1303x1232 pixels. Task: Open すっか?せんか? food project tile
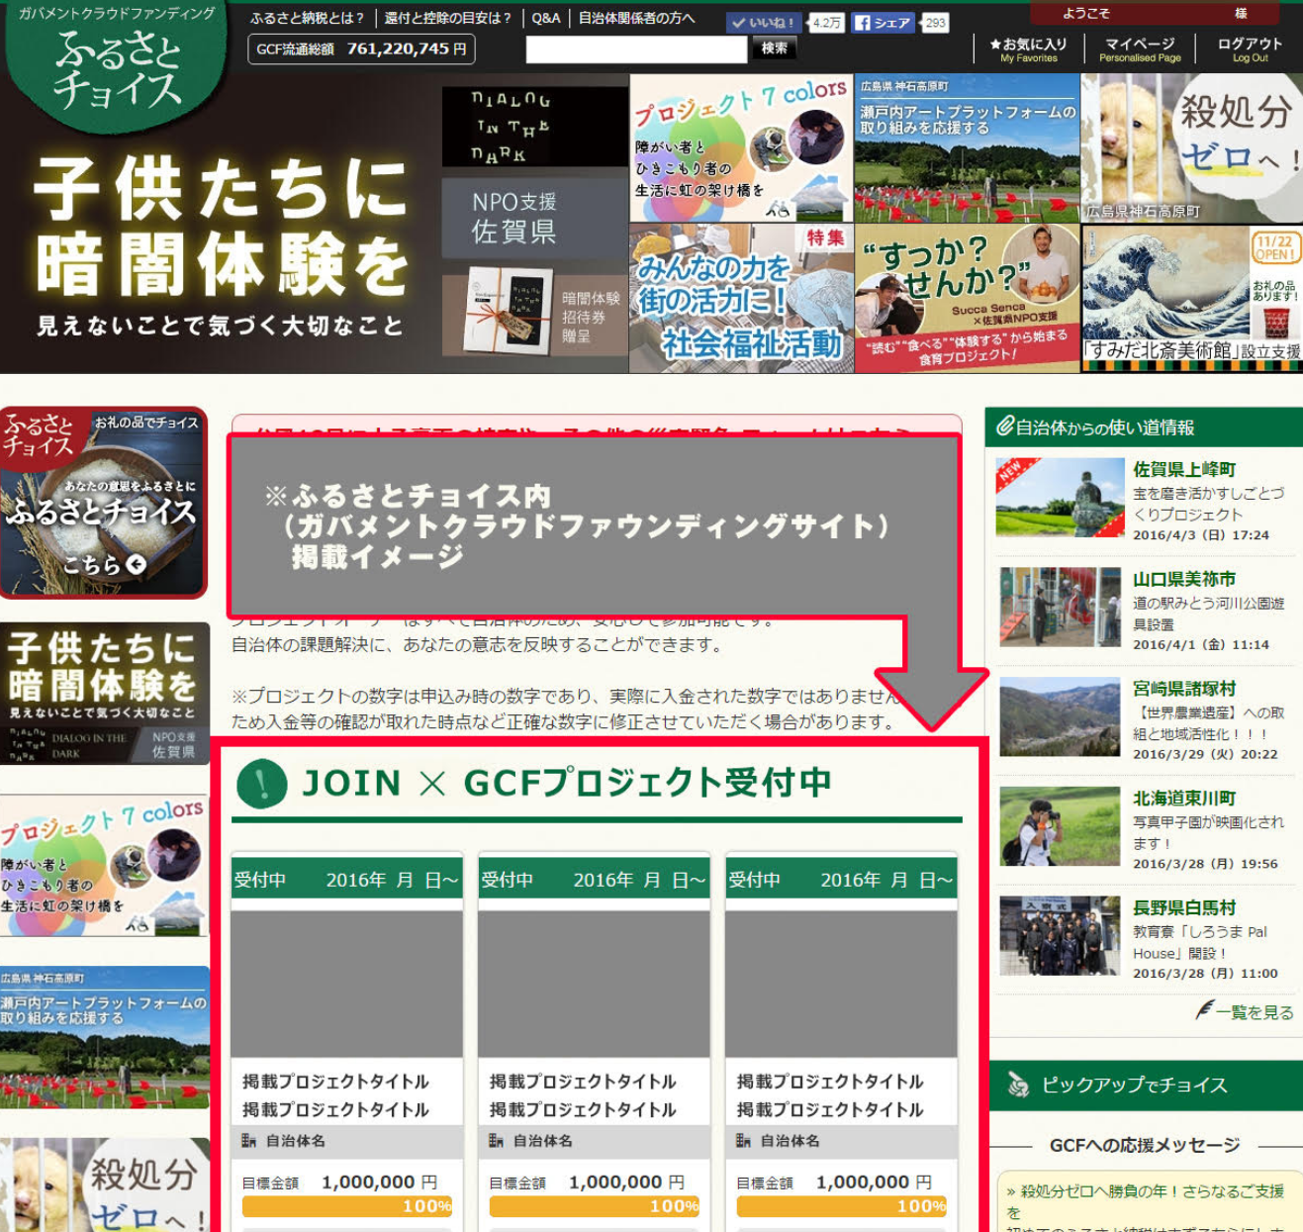967,299
